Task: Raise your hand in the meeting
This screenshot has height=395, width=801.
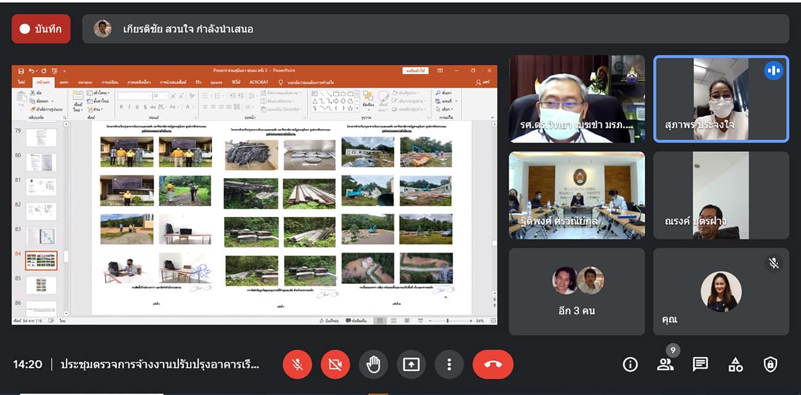Action: coord(373,364)
